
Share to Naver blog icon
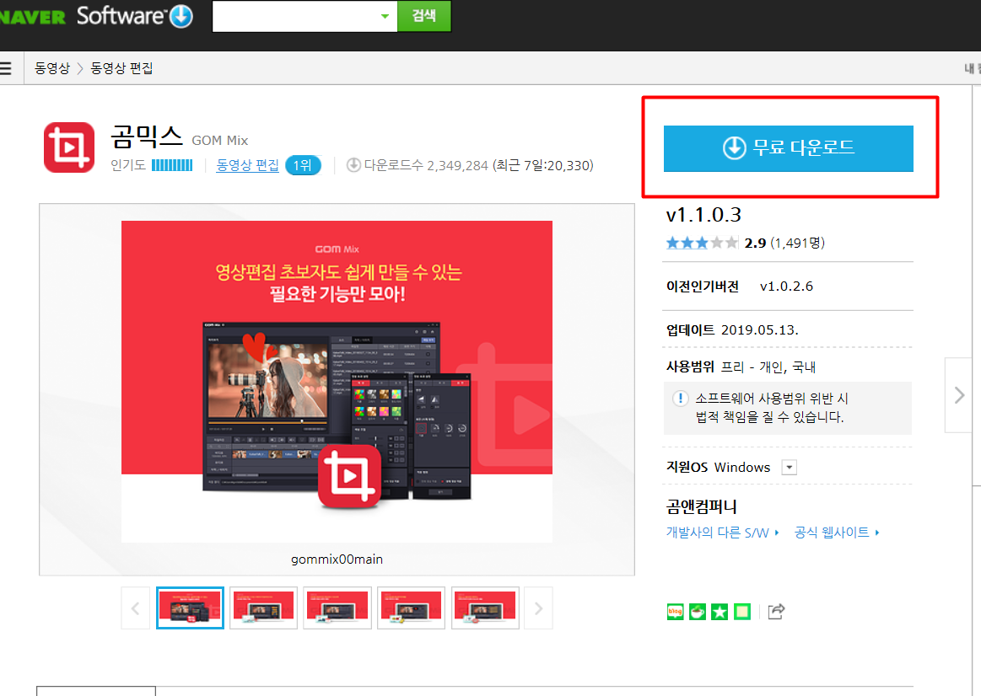(675, 612)
